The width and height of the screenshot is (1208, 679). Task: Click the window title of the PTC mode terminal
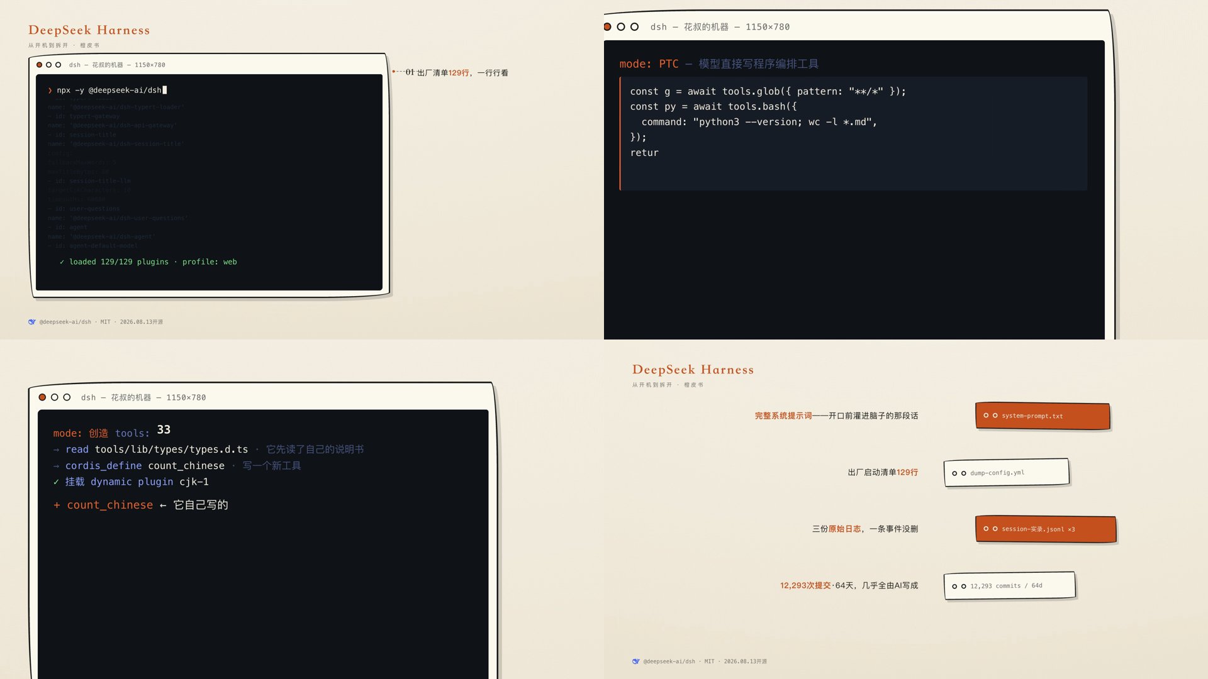click(x=720, y=27)
